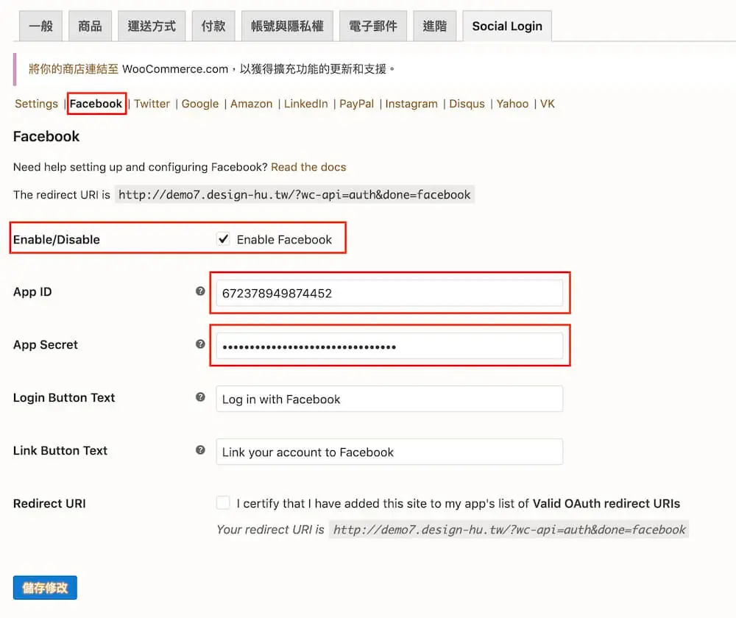This screenshot has width=736, height=618.
Task: Open the LinkedIn provider settings
Action: (x=305, y=104)
